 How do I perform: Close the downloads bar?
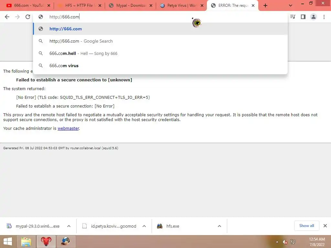(x=325, y=226)
